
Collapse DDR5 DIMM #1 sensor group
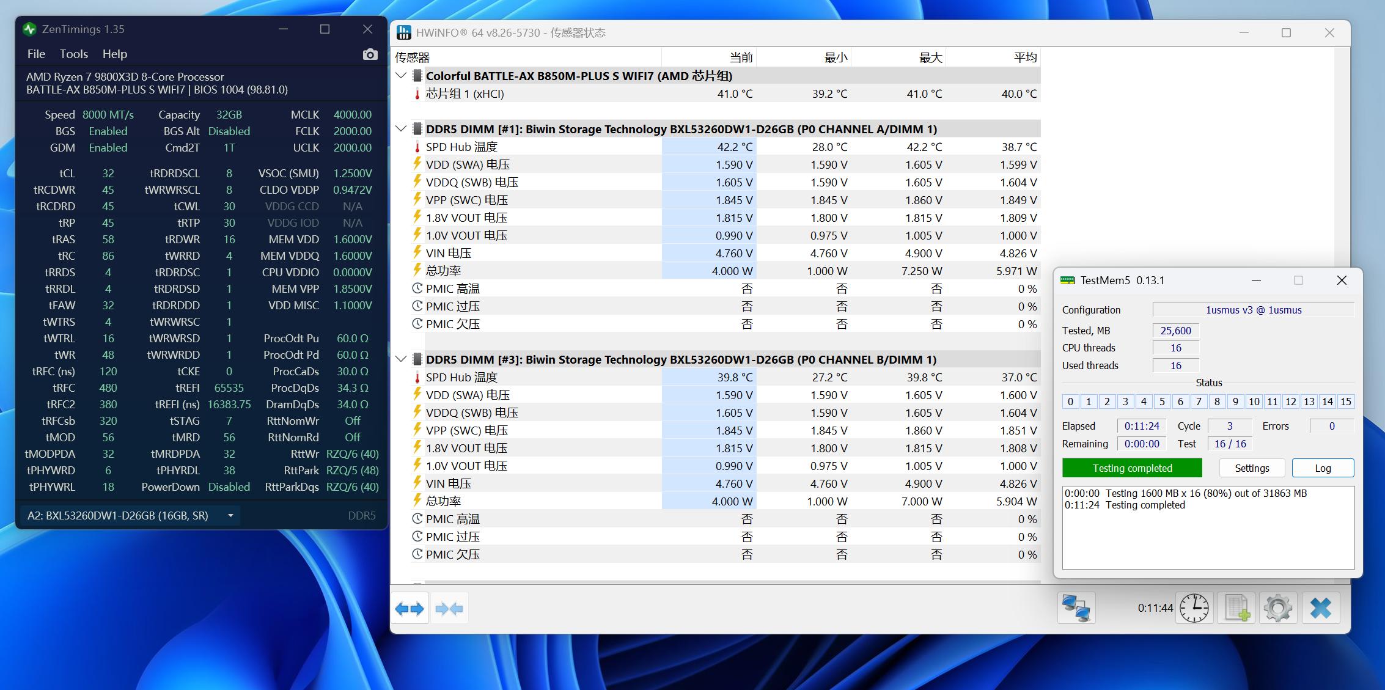click(401, 129)
